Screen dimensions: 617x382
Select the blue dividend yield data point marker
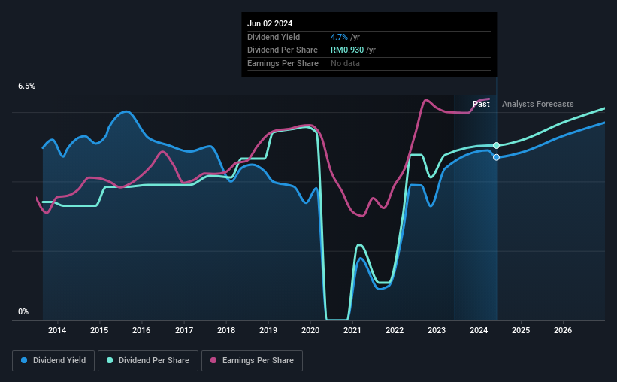tap(496, 157)
